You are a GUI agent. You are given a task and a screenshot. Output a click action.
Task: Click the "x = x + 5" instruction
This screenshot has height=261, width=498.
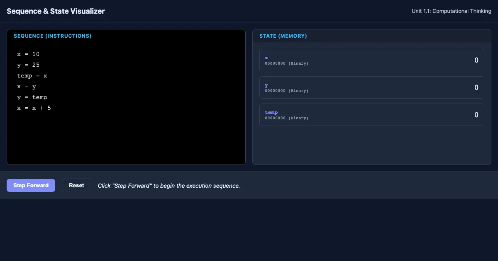tap(34, 108)
